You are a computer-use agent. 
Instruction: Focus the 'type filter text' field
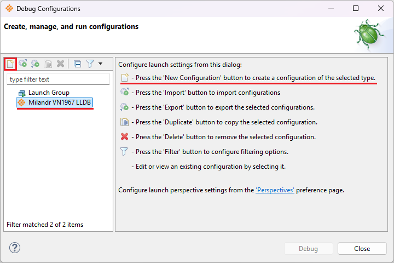click(x=59, y=79)
